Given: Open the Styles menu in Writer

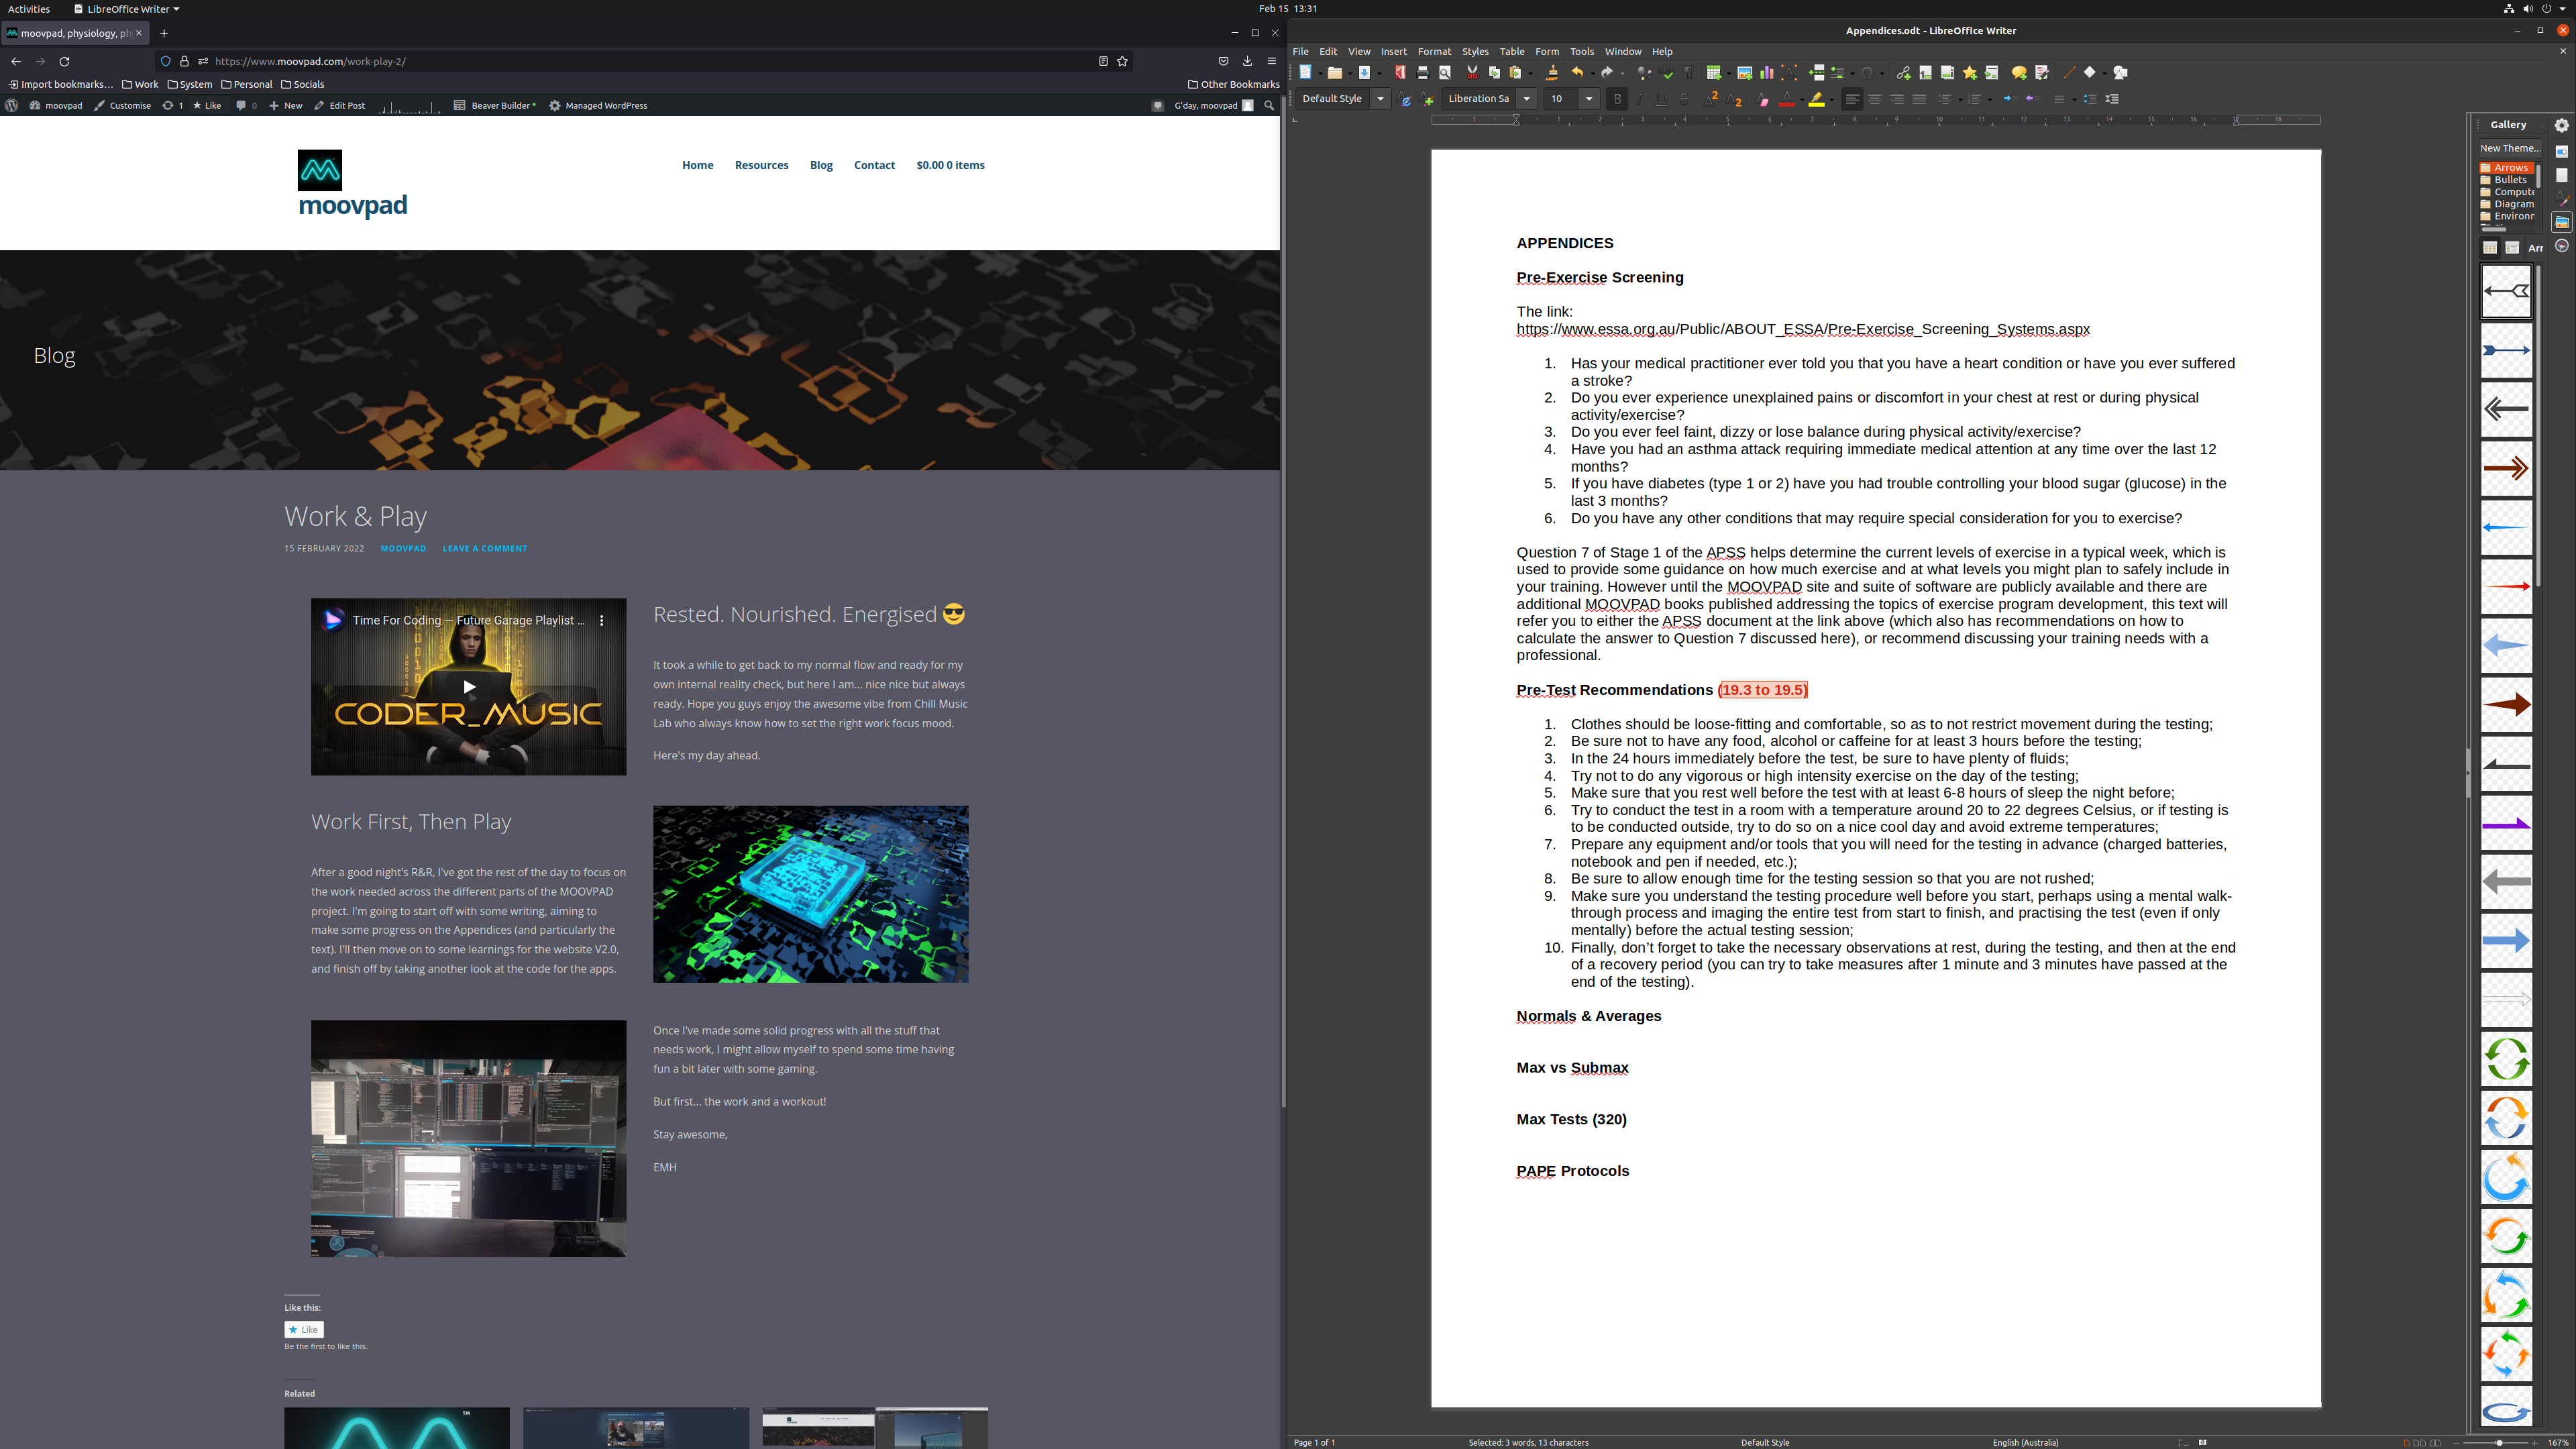Looking at the screenshot, I should [1475, 51].
